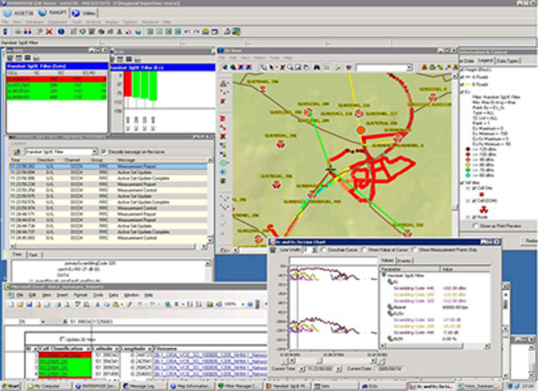Viewport: 538px width, 391px height.
Task: Click the cyan dBm legend swatch
Action: click(x=468, y=175)
